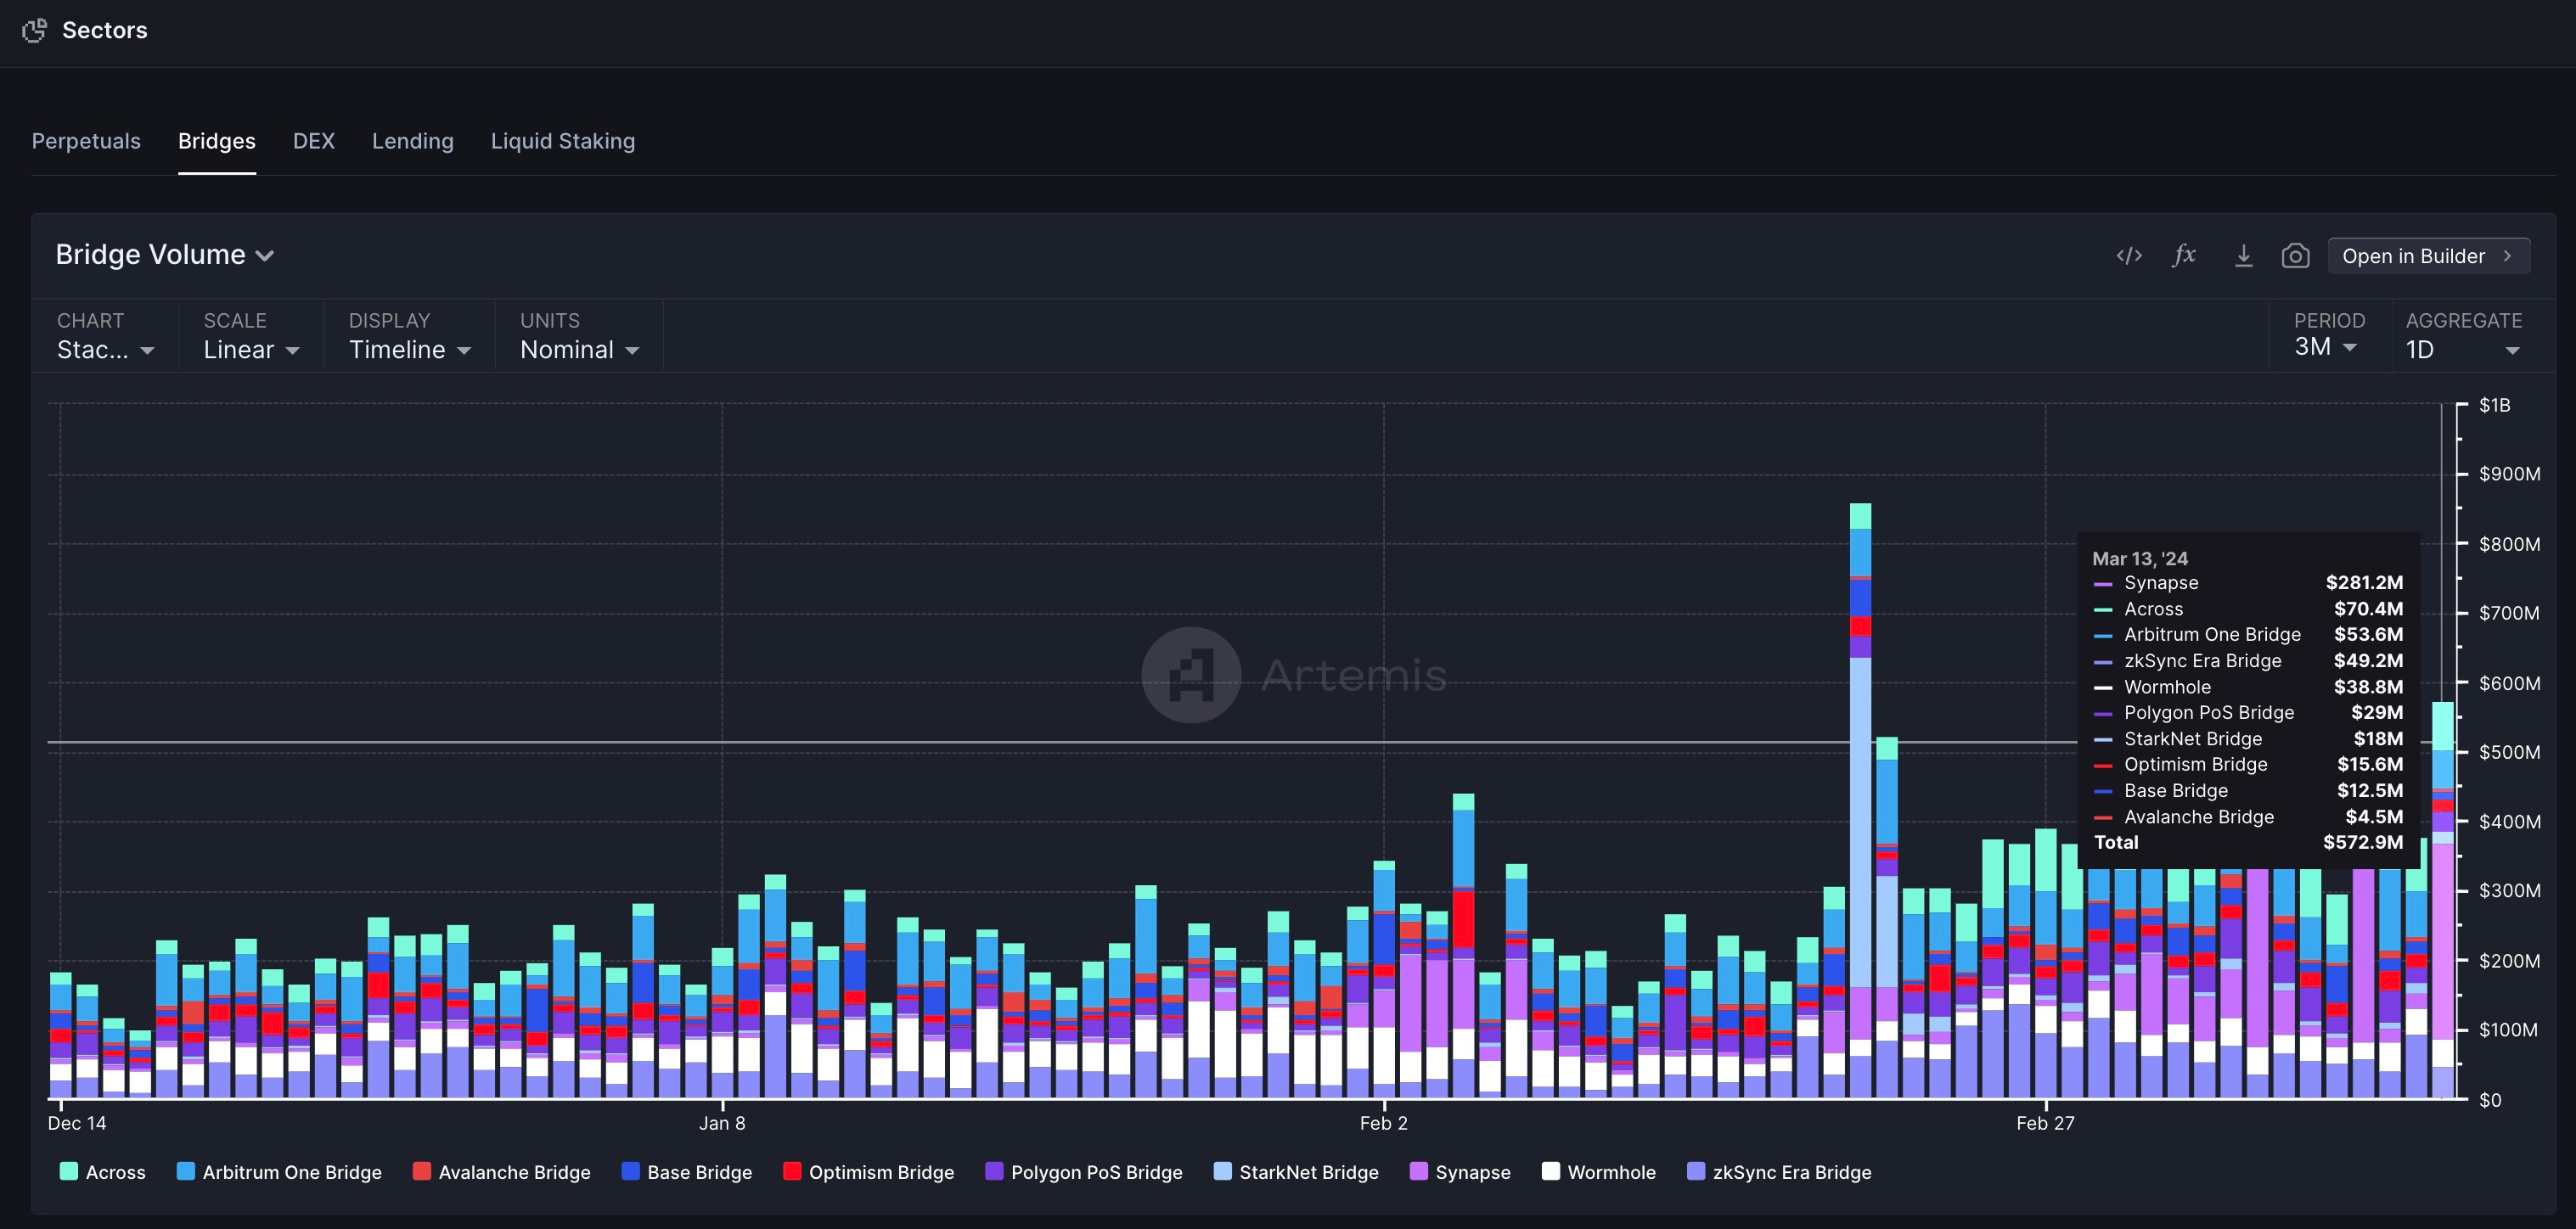Click the $1B y-axis label
Screen dimensions: 2576x1229
[x=2494, y=405]
